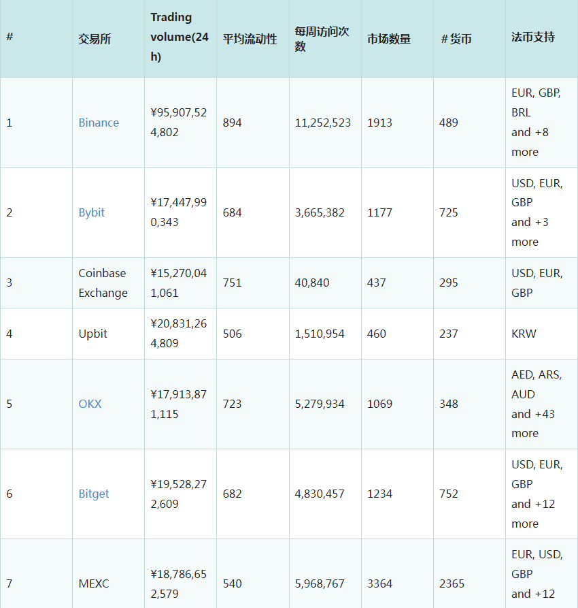Select currency count 237
The image size is (578, 608).
449,334
